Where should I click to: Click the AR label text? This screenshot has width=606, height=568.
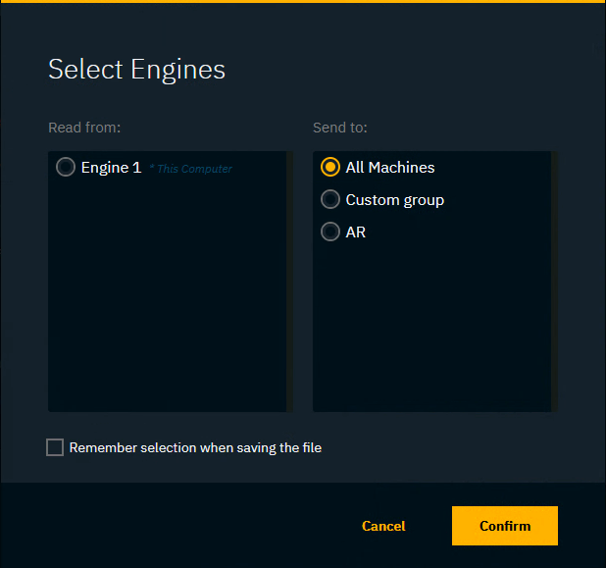pyautogui.click(x=356, y=232)
